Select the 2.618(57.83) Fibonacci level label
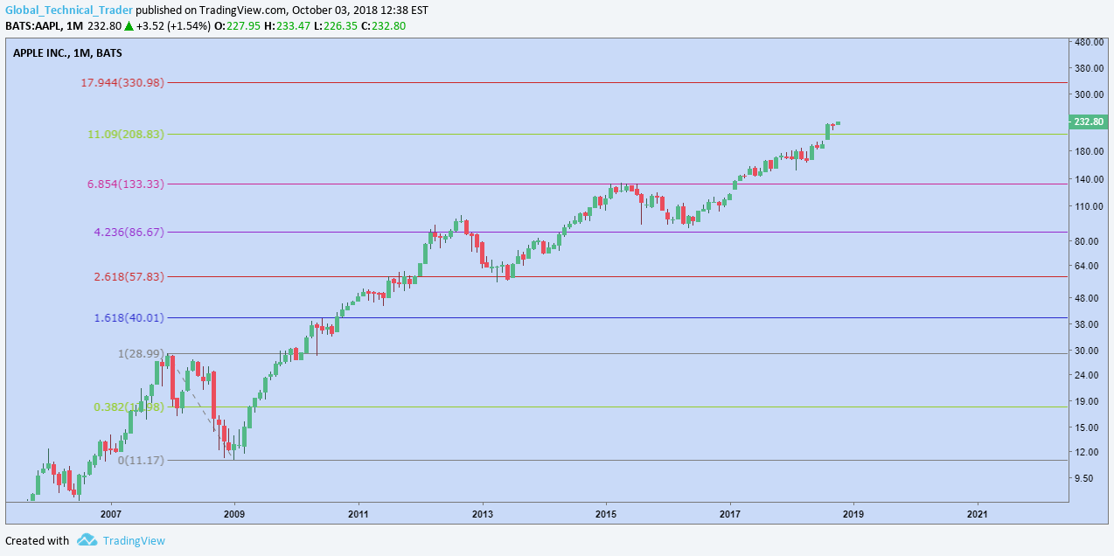This screenshot has width=1114, height=556. 129,276
